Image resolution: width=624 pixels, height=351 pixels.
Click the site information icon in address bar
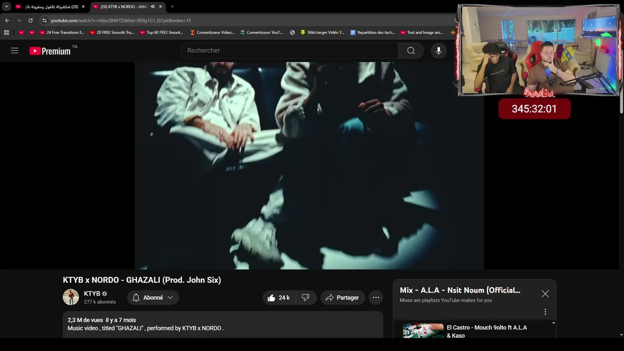click(x=44, y=20)
